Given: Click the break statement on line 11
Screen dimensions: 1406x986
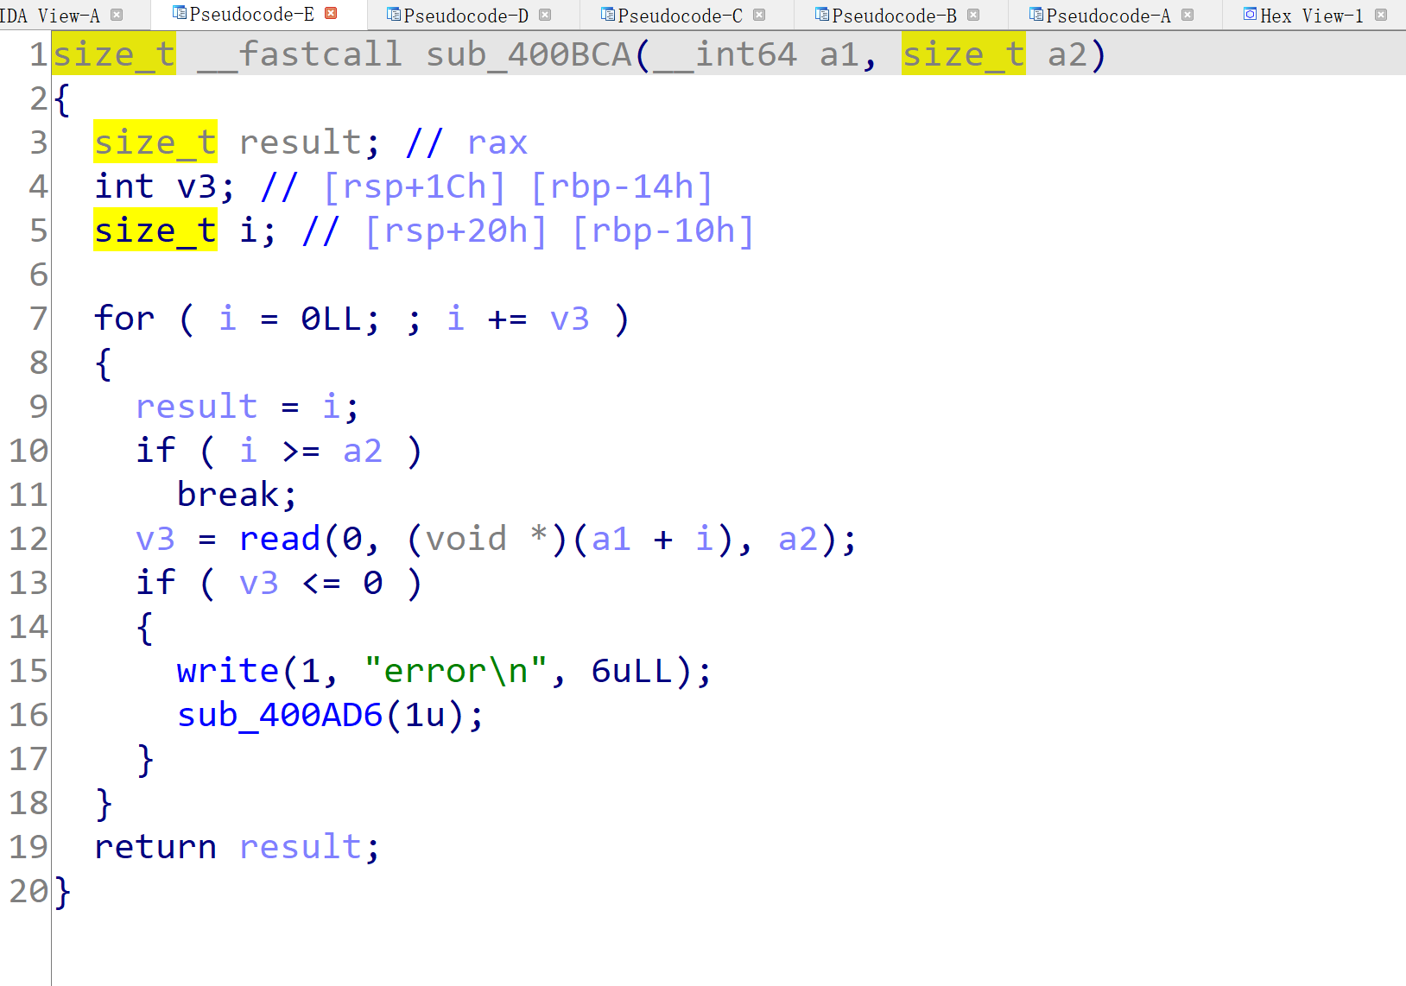Looking at the screenshot, I should (228, 494).
